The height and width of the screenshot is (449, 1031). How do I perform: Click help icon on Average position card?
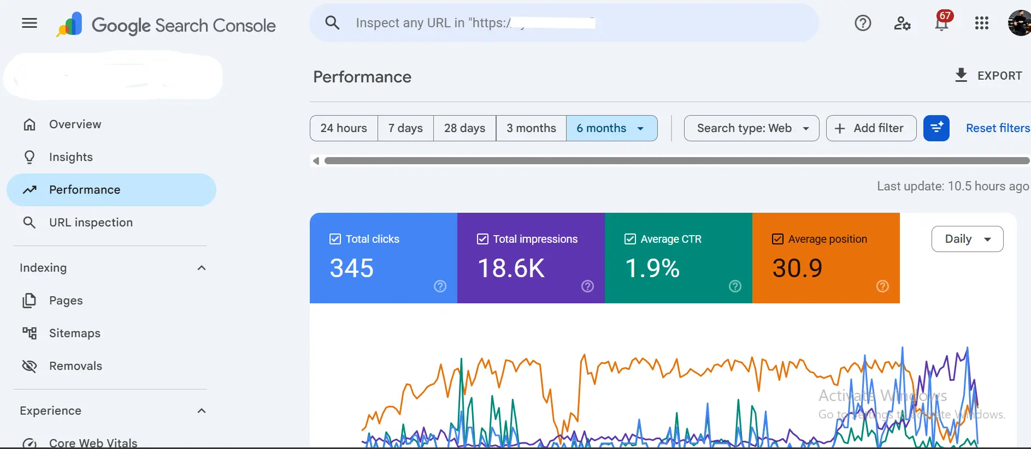pos(882,286)
